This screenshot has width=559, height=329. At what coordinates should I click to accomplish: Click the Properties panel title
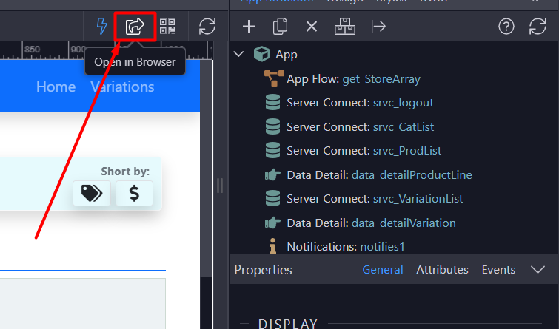coord(263,270)
